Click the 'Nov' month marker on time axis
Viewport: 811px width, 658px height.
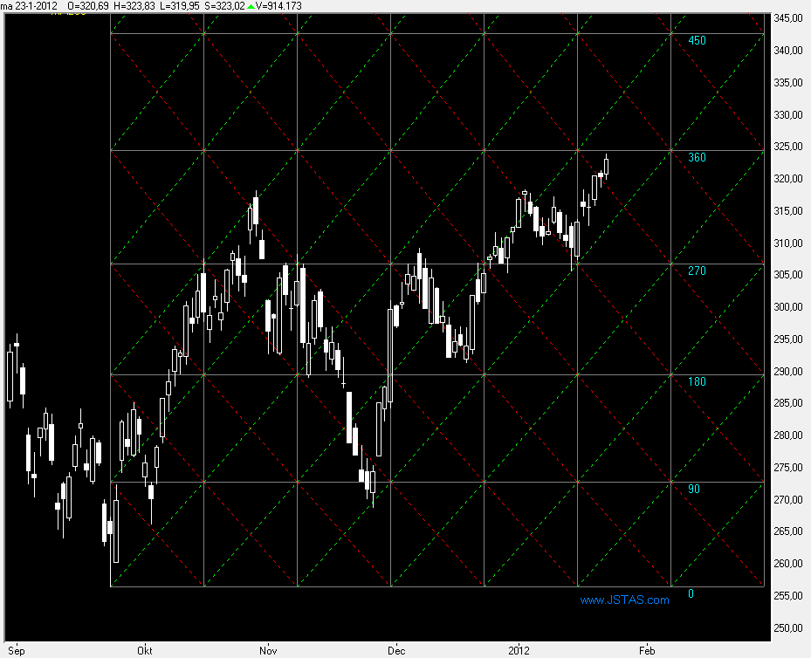[268, 650]
